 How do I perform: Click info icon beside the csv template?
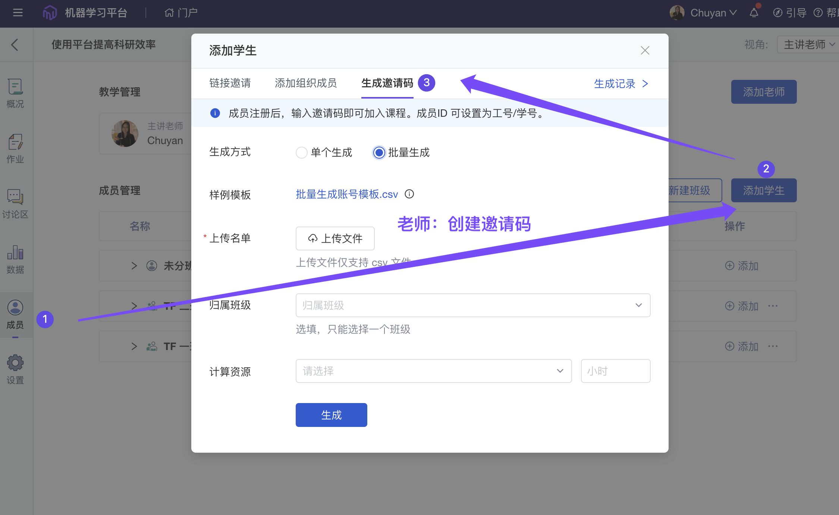(x=409, y=194)
